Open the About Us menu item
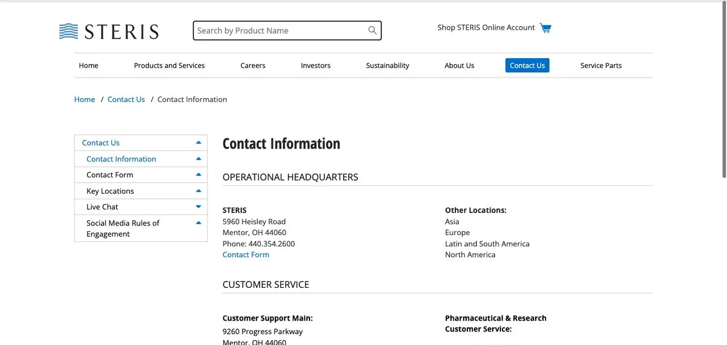This screenshot has width=727, height=345. (x=459, y=65)
